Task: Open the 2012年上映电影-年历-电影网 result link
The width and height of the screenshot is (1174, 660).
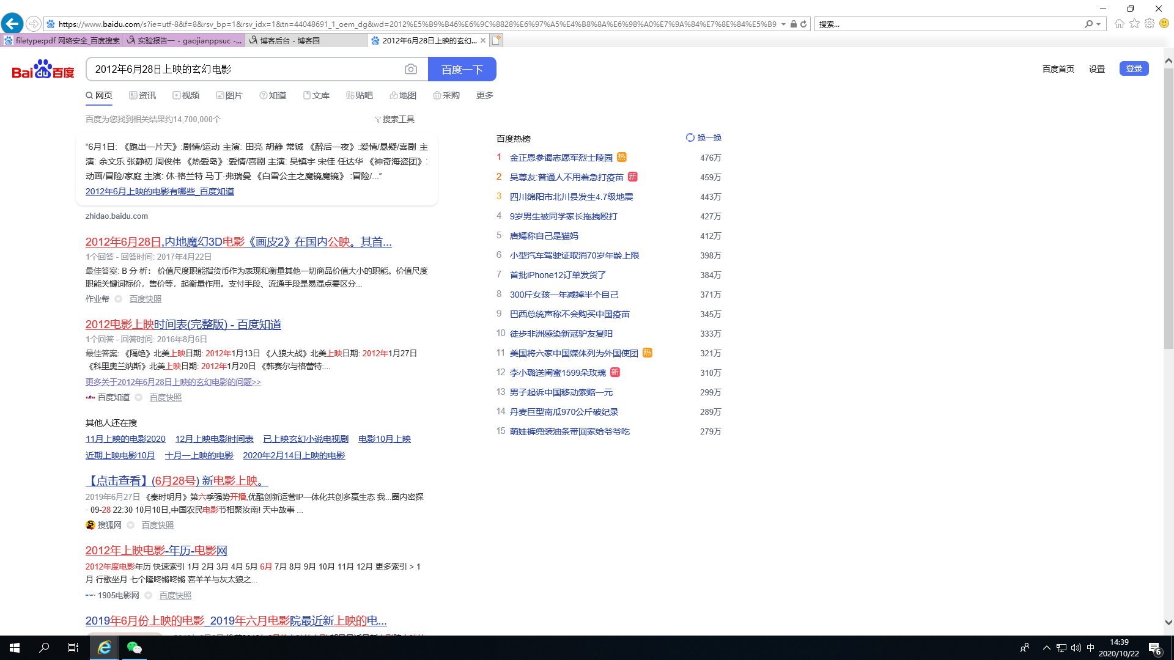Action: pyautogui.click(x=157, y=551)
